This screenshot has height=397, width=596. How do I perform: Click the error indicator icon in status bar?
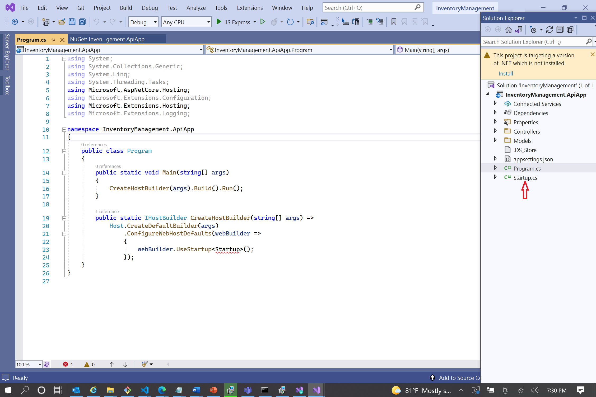pyautogui.click(x=66, y=364)
